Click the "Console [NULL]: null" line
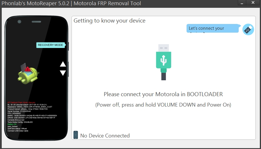Viewport: 261px width, 149px height. pos(16,120)
